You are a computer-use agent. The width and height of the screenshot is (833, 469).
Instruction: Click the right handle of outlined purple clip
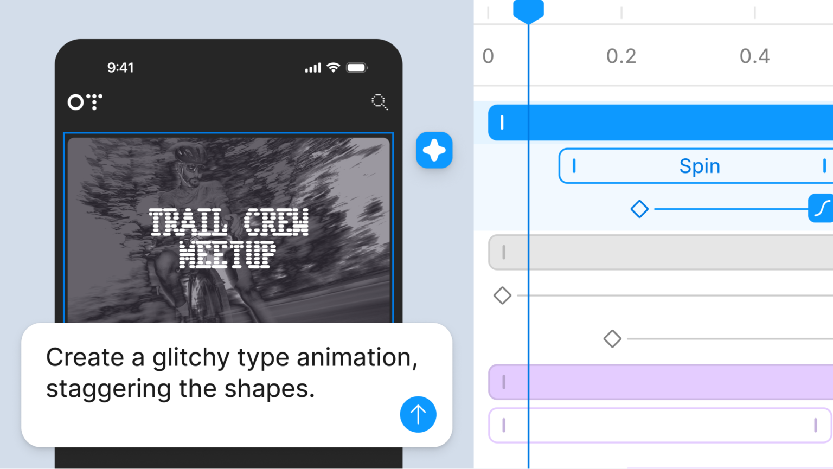tap(816, 425)
